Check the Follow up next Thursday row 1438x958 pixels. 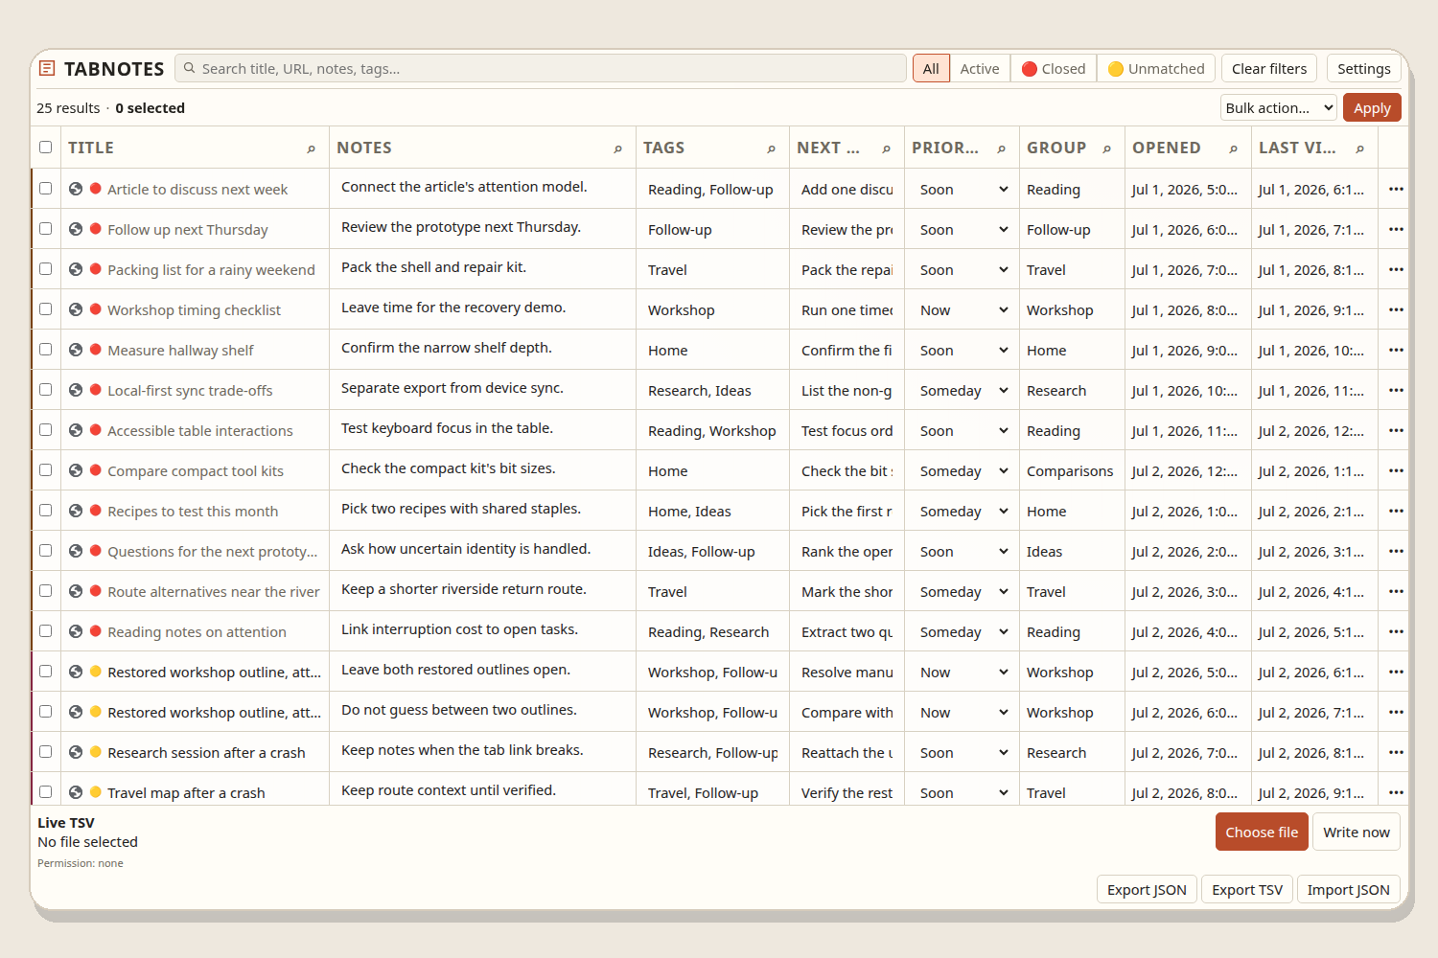45,229
